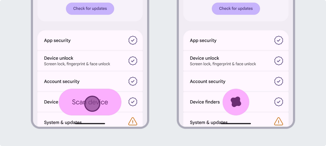Screen dimensions: 326x146
Task: Open Account security on the right phone
Action: pos(236,81)
